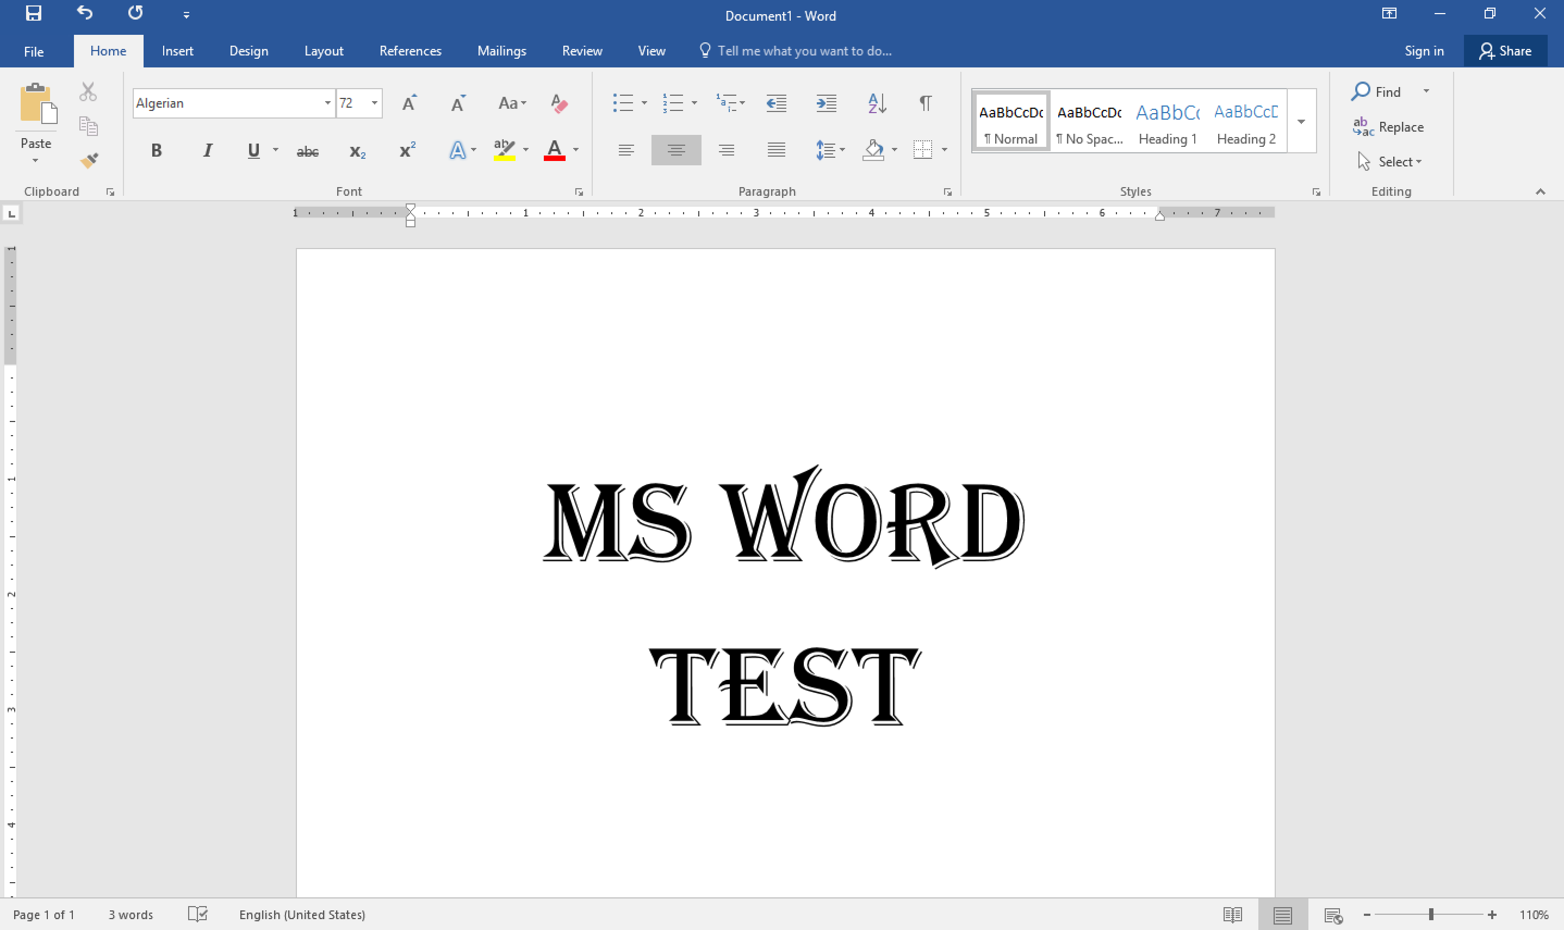This screenshot has width=1564, height=930.
Task: Expand the Styles gallery
Action: [x=1301, y=121]
